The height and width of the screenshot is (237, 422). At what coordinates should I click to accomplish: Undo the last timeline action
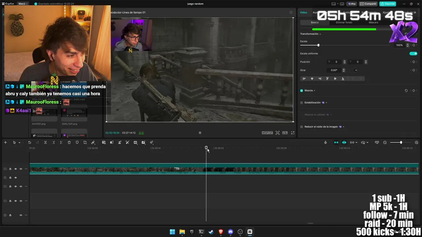[29, 143]
